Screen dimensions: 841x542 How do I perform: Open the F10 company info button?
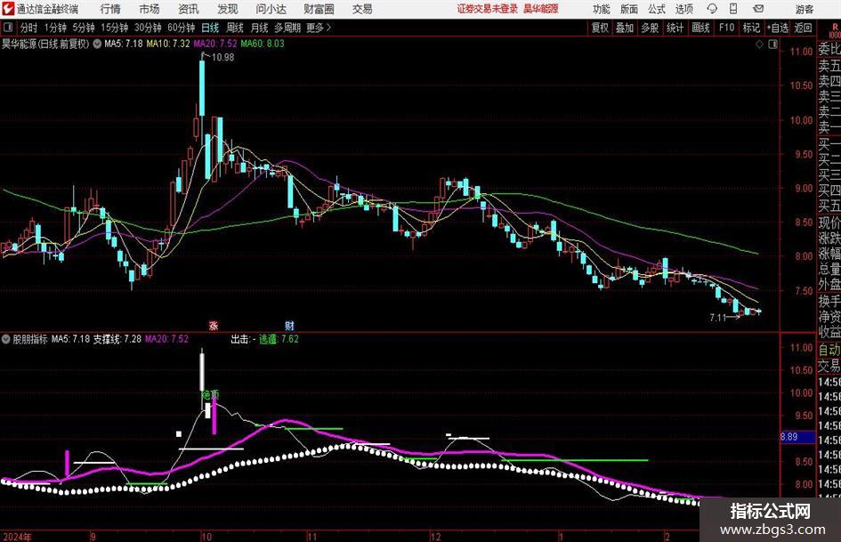(x=727, y=28)
